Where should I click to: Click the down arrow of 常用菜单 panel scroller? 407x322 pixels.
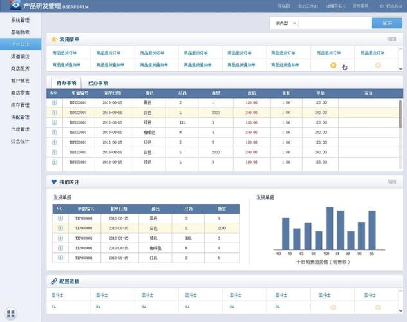click(401, 68)
